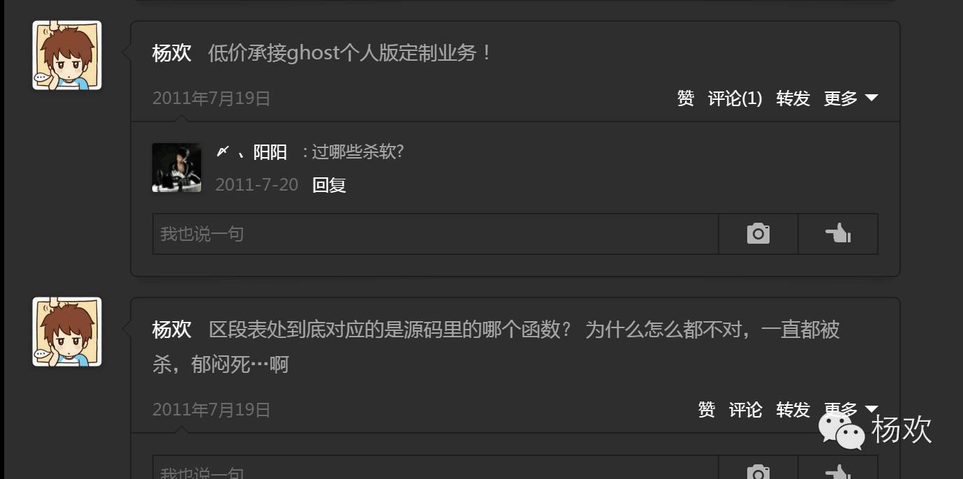Open 杨欢 cartoon avatar on second post
963x479 pixels.
click(67, 332)
